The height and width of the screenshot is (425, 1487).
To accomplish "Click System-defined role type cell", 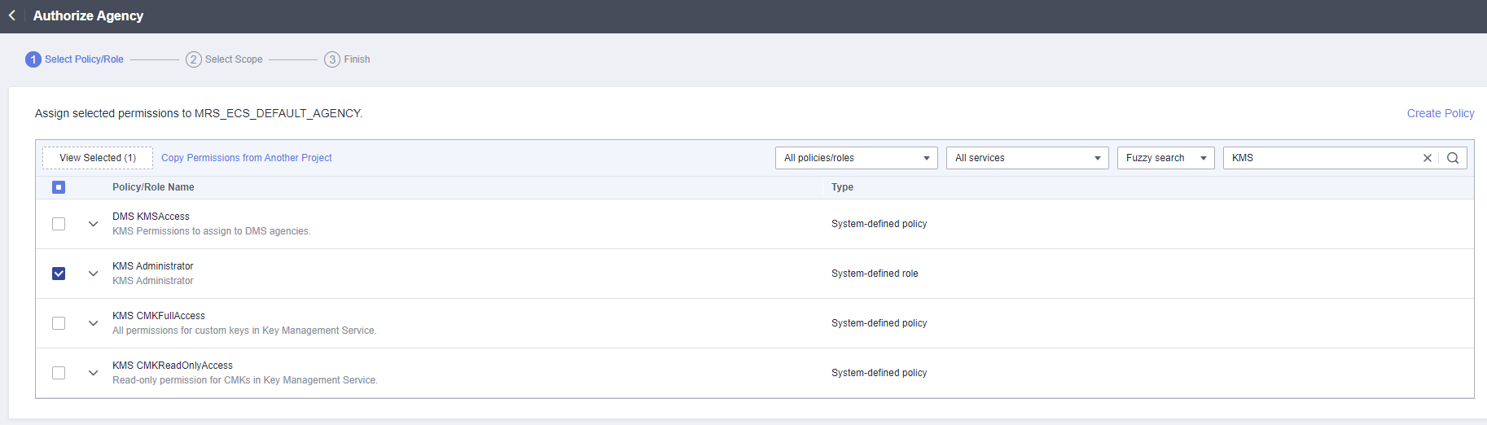I will [875, 274].
